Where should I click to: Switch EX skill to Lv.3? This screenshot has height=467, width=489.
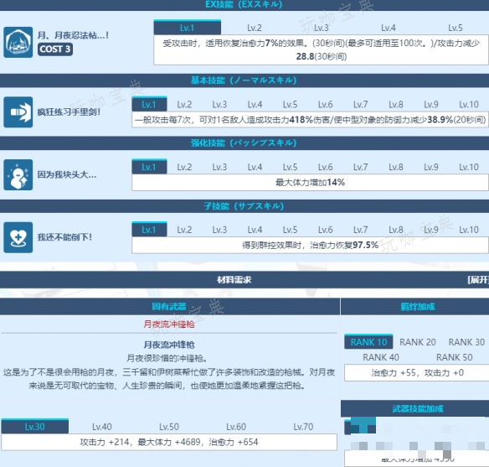(322, 28)
